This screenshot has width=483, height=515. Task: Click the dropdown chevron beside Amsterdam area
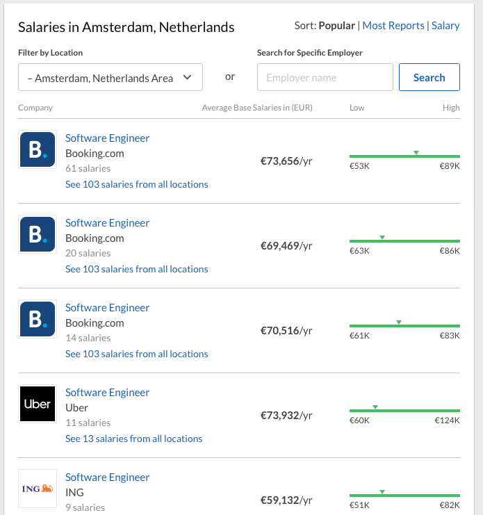(187, 78)
